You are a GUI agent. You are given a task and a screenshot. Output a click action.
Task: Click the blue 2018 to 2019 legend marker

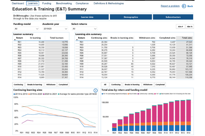coord(14,94)
